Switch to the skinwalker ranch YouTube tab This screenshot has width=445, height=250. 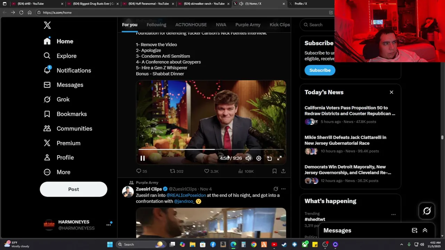tap(204, 4)
